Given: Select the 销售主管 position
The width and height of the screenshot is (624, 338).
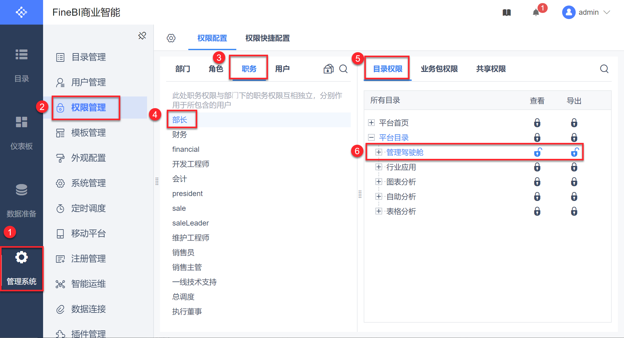Looking at the screenshot, I should tap(187, 267).
